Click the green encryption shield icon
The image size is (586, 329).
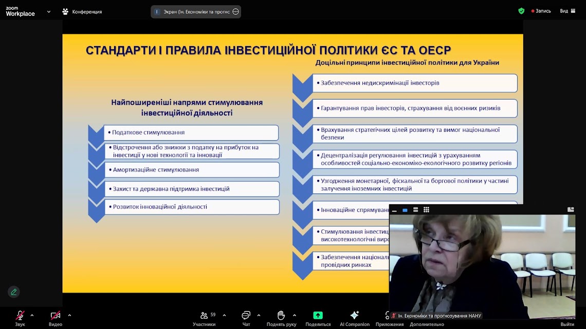pyautogui.click(x=521, y=11)
